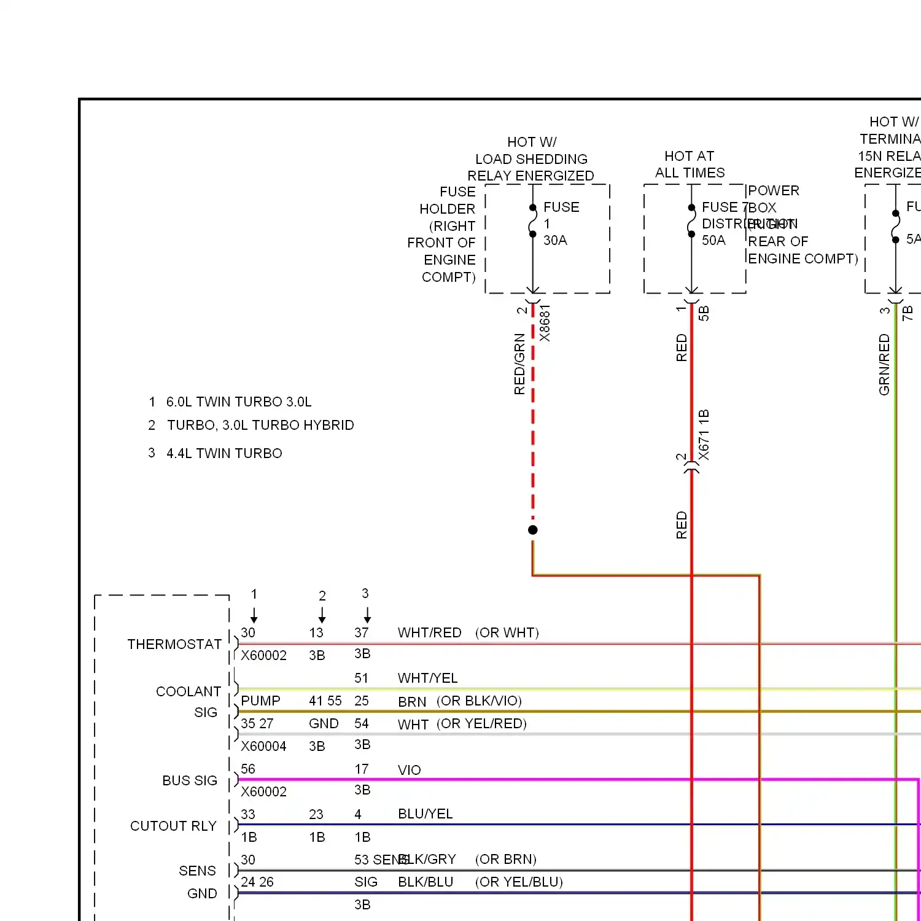Click the 'RED/GRN' wire color label
Screen dimensions: 921x921
click(519, 364)
